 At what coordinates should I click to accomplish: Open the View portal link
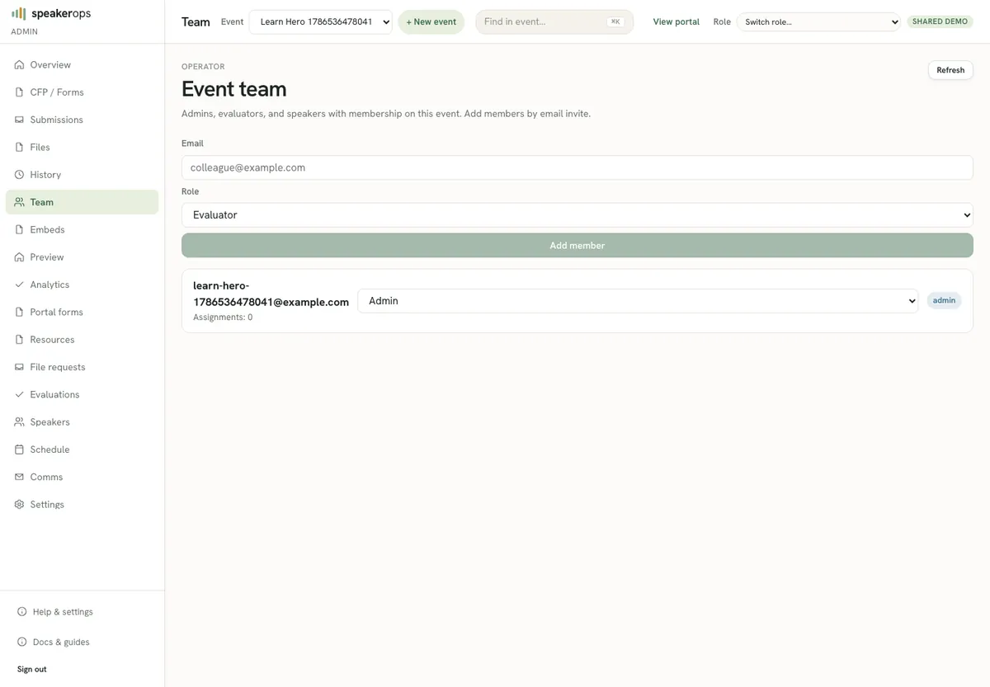point(676,21)
